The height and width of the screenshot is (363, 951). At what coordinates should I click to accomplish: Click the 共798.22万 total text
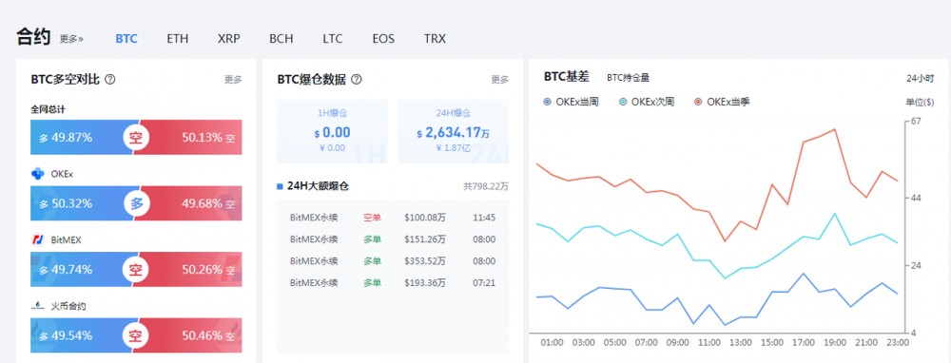pyautogui.click(x=486, y=186)
